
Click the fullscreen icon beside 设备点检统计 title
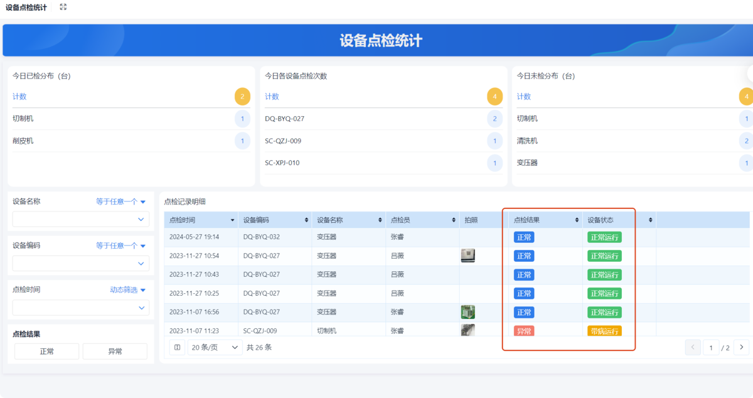click(62, 8)
